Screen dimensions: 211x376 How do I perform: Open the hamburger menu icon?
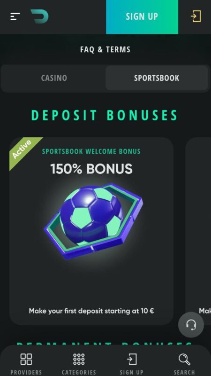tap(15, 16)
